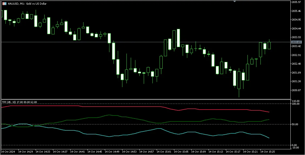305x155 pixels.
Task: Click the 2652.91 price axis label
Action: 296,55
